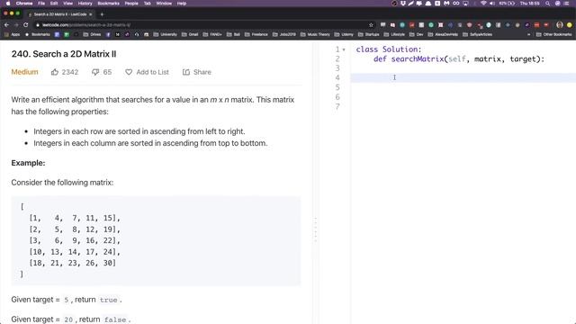Place cursor on editor line 4
The height and width of the screenshot is (324, 576).
tap(463, 77)
